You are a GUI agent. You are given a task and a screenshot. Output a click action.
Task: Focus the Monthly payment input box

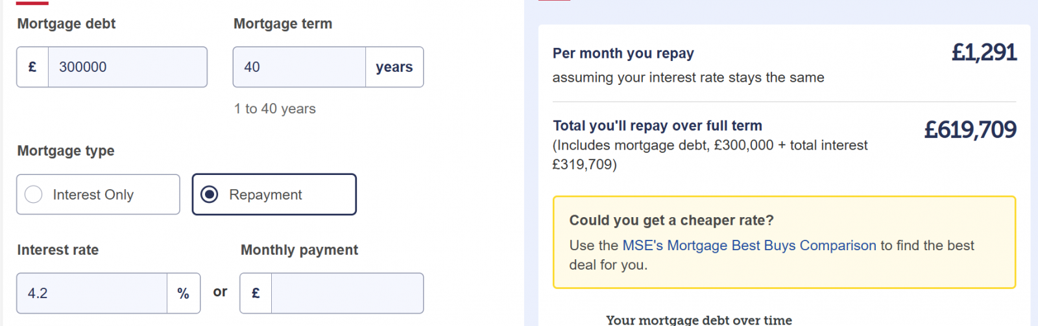tap(347, 293)
